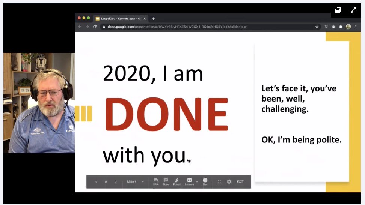
Task: Open the Dropbox browser extension
Action: coord(326,27)
